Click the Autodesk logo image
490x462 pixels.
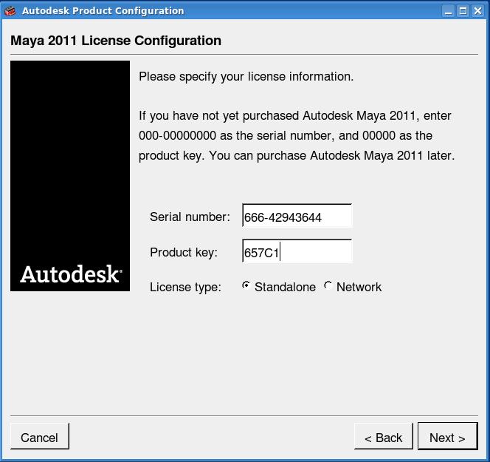[x=70, y=176]
